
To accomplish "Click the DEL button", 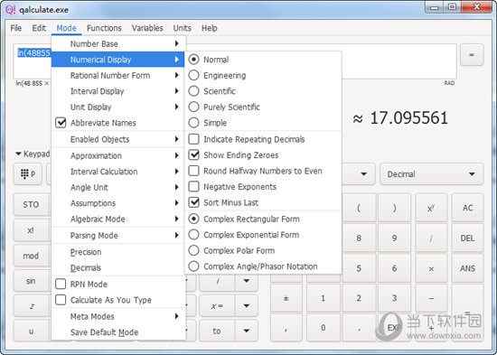I will coord(467,238).
